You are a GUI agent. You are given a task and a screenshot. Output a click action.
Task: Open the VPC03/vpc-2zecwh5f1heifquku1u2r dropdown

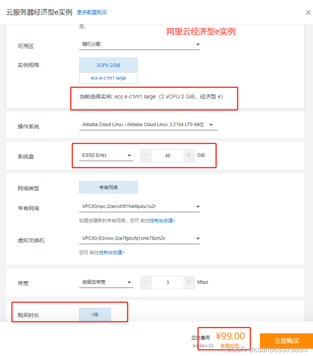pos(140,206)
